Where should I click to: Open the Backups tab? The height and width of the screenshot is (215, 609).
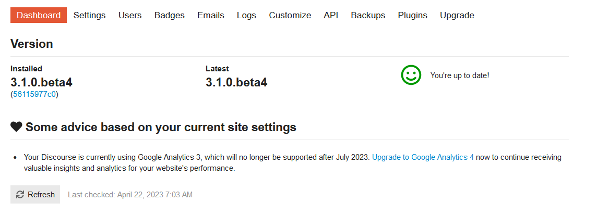[x=368, y=15]
